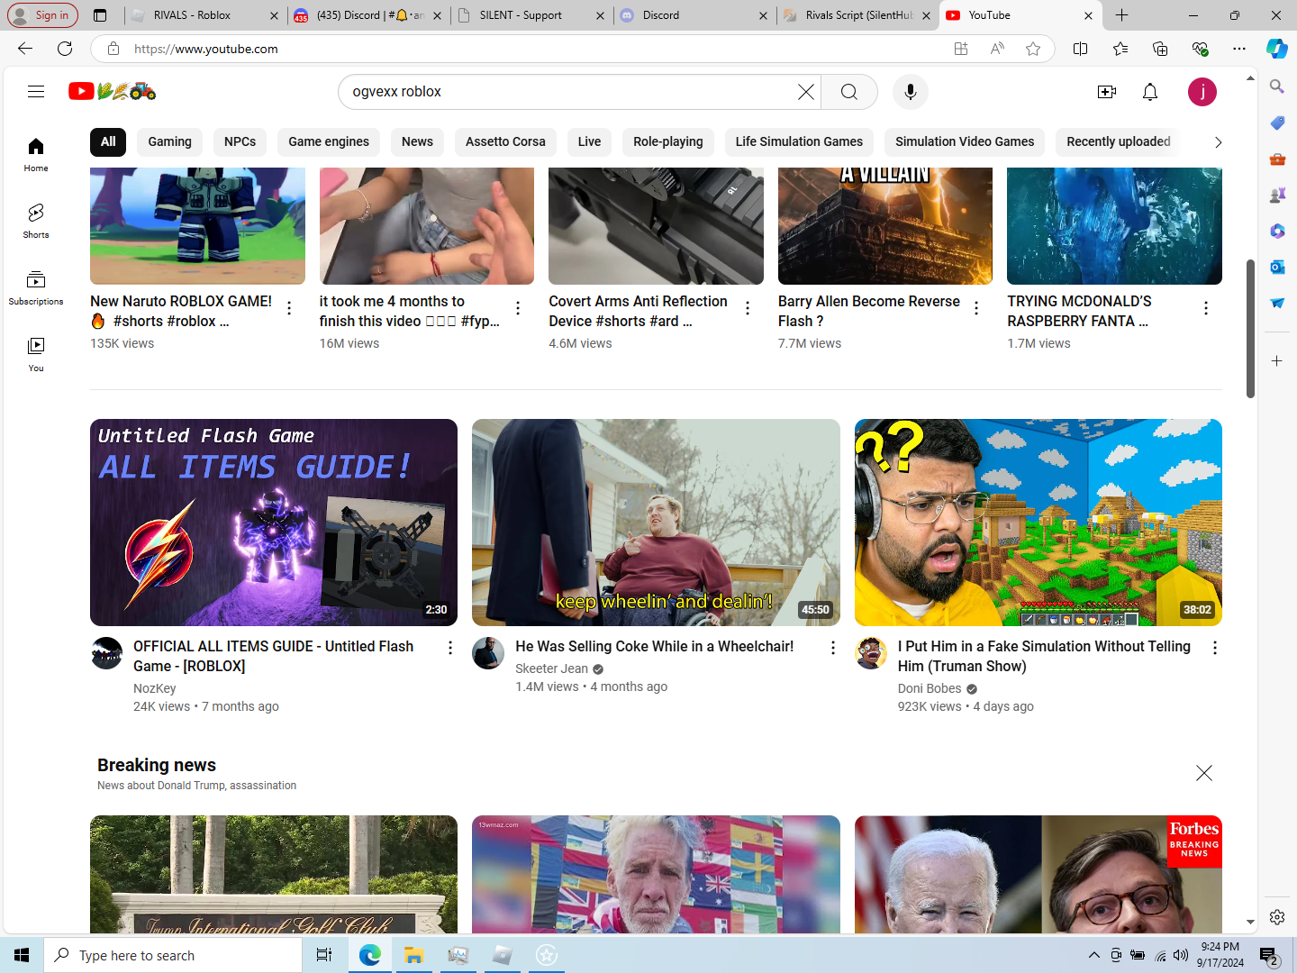
Task: Add page to favorites star
Action: tap(1033, 49)
